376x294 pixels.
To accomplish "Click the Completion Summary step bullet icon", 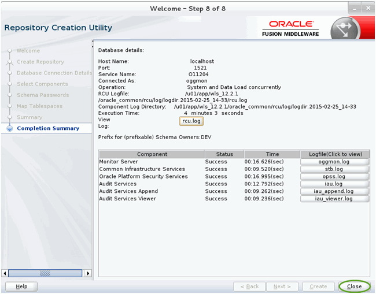I will point(9,129).
